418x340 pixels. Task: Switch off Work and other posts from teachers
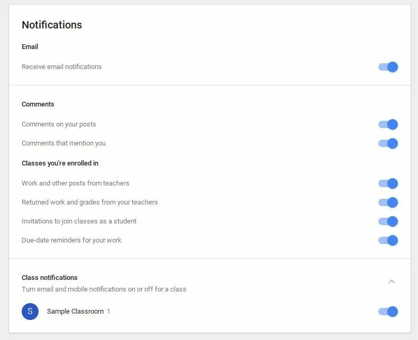[x=388, y=183]
